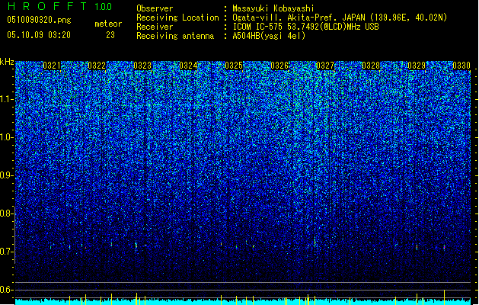
Task: Click the Observer label
Action: [155, 8]
